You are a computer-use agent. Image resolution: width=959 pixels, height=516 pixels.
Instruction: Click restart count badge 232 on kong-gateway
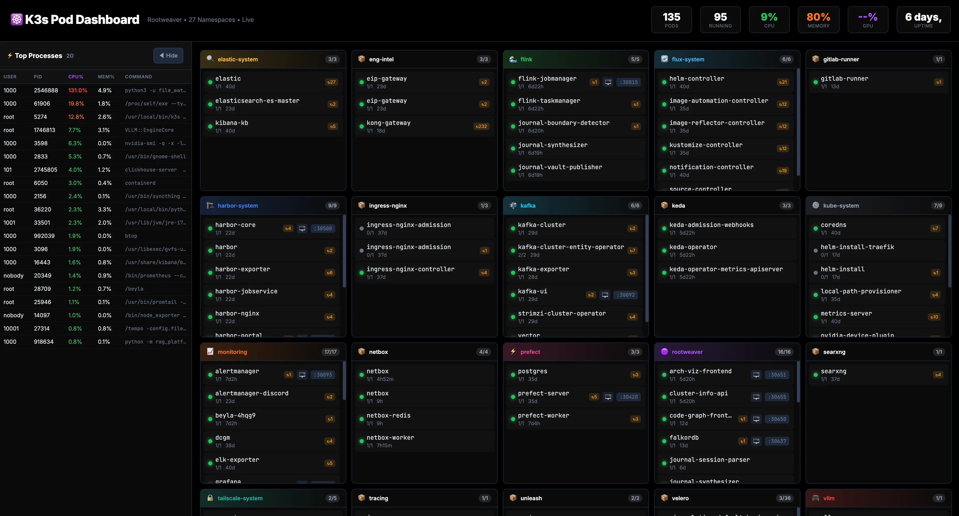[x=481, y=126]
